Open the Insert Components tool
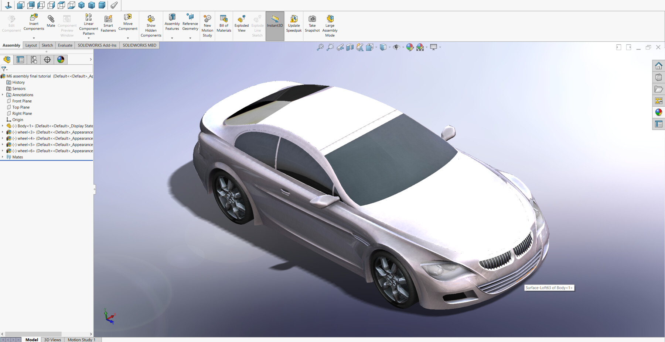This screenshot has height=342, width=665. [33, 22]
